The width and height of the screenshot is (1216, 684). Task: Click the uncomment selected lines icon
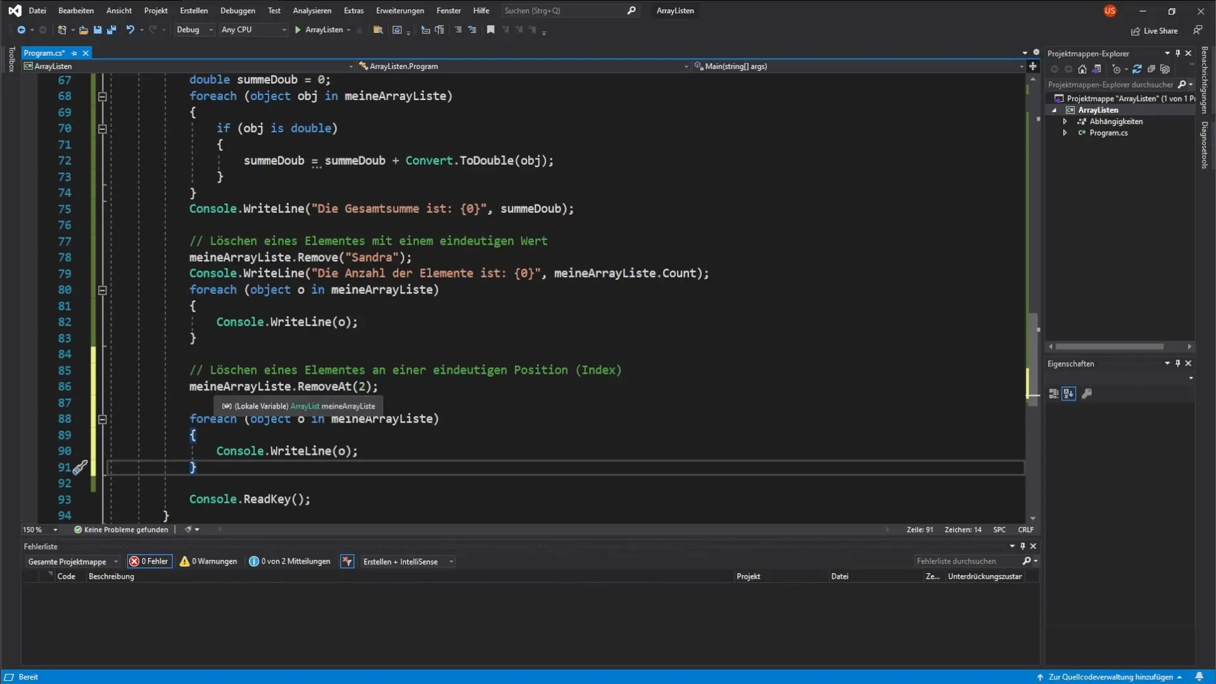(x=472, y=30)
